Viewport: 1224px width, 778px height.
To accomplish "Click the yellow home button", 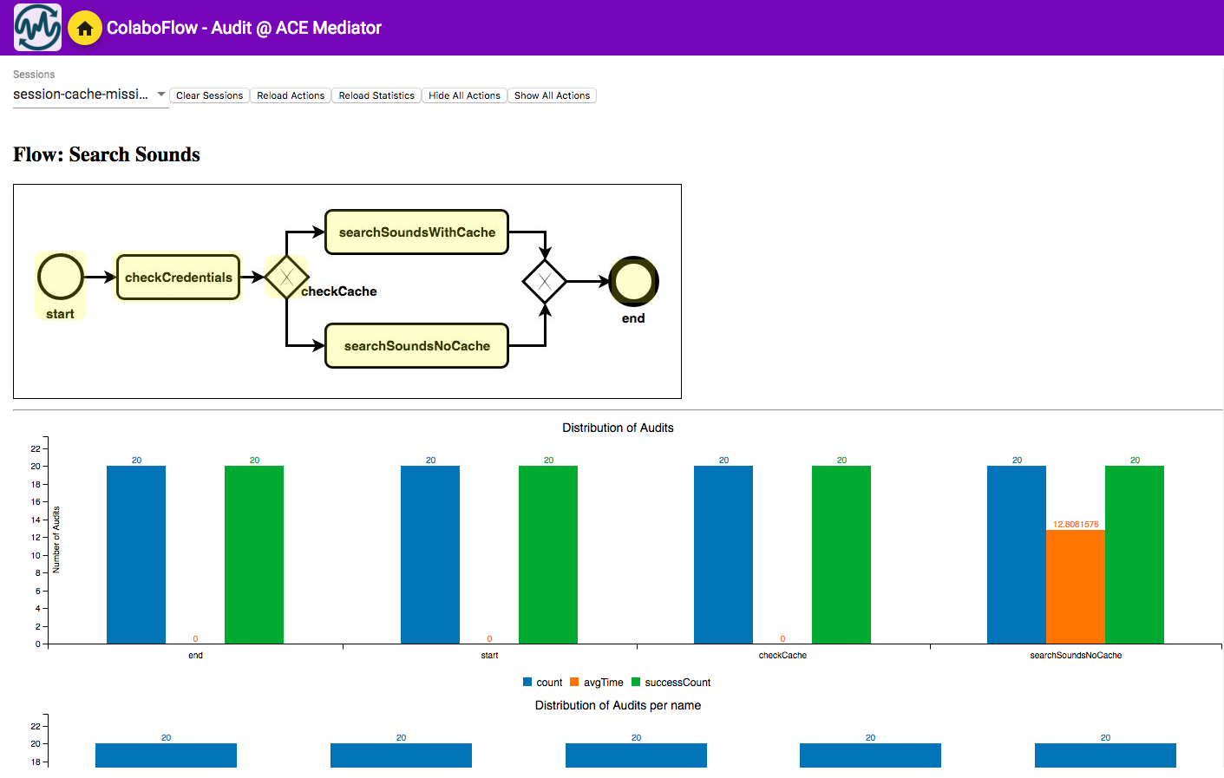I will (85, 28).
